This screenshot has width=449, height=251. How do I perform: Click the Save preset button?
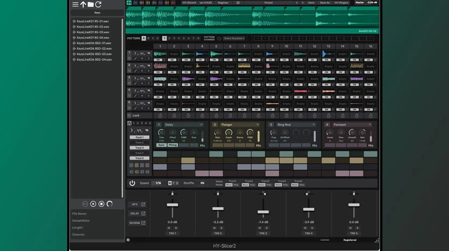point(312,3)
